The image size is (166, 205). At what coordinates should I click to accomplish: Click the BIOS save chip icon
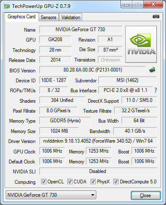pos(152,70)
